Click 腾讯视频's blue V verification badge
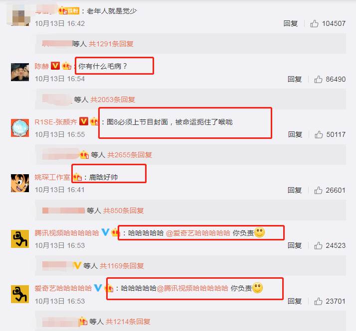Screen dimensions: 356x331 105,232
